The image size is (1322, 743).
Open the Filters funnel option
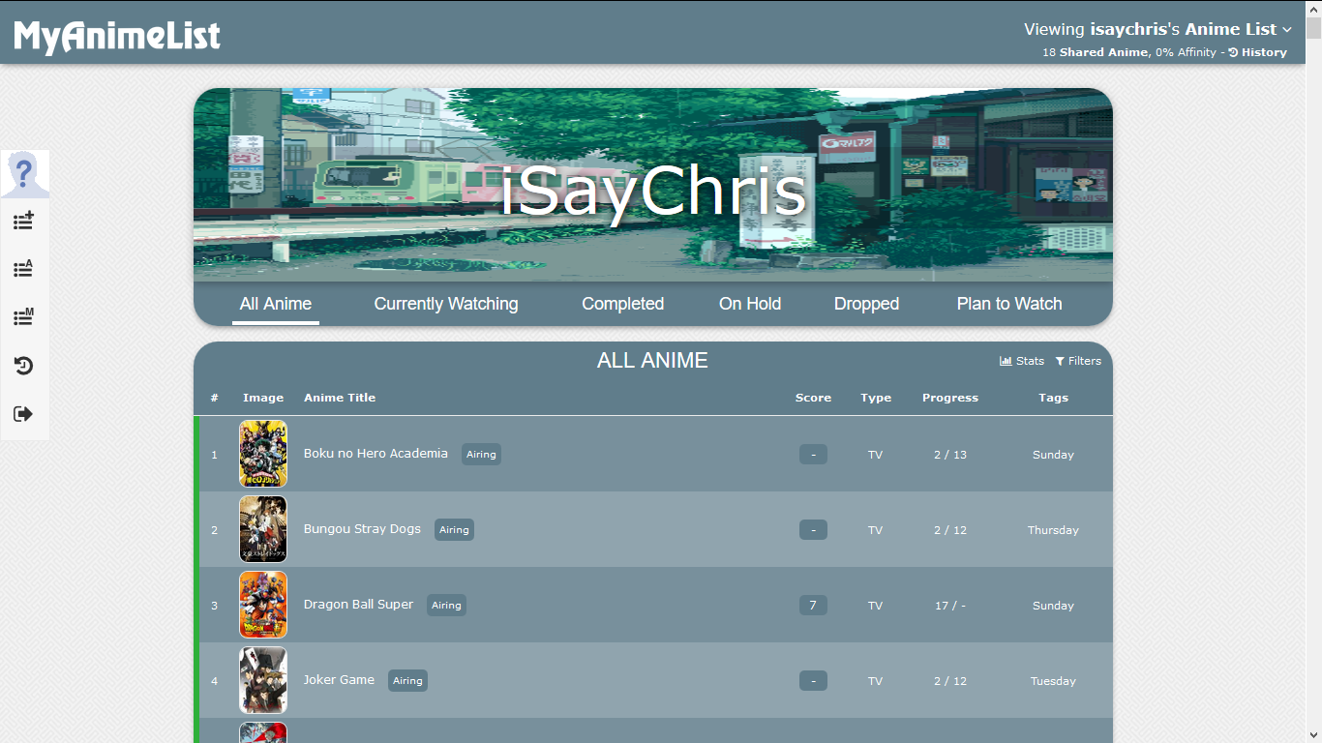[x=1078, y=361]
